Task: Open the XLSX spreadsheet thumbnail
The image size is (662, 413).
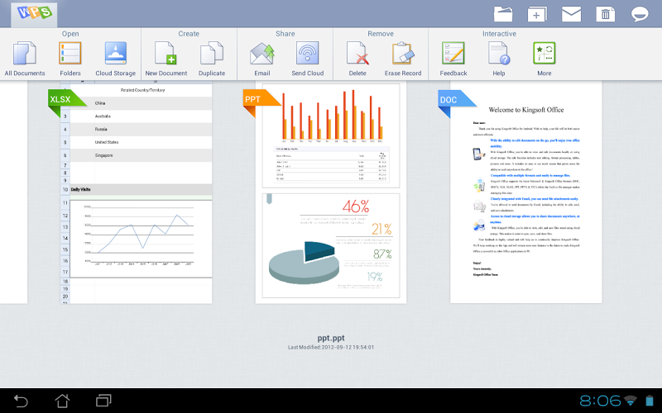Action: click(136, 192)
